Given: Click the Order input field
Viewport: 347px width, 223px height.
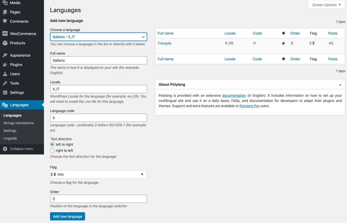Looking at the screenshot, I should click(98, 199).
